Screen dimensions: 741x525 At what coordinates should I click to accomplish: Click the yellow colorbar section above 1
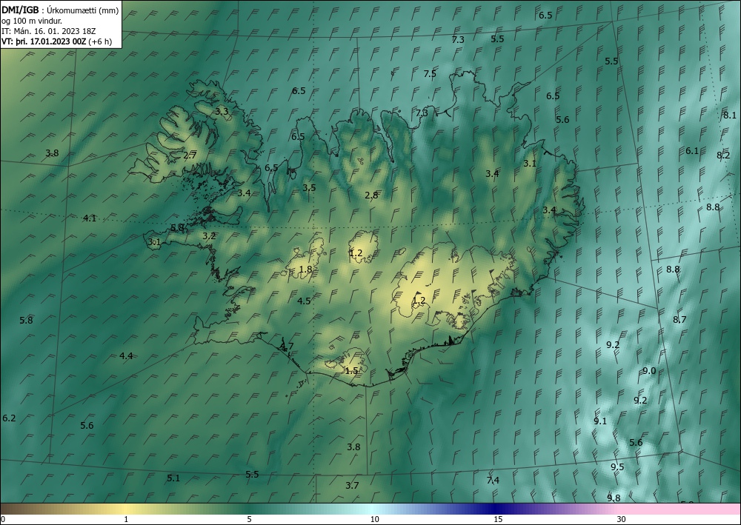coord(126,509)
